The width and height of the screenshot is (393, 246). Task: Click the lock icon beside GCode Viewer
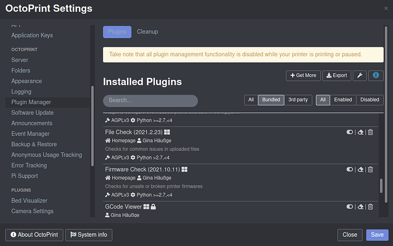(153, 207)
